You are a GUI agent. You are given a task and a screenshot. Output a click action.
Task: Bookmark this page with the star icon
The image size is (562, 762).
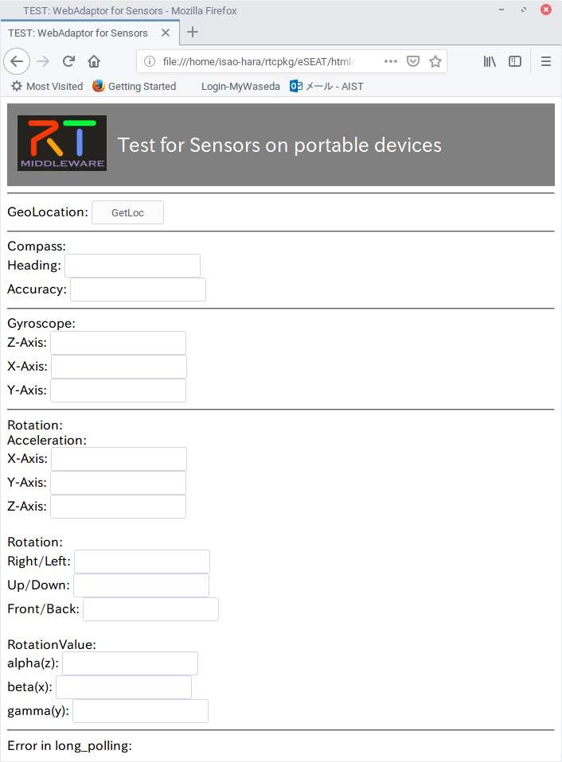(x=435, y=61)
